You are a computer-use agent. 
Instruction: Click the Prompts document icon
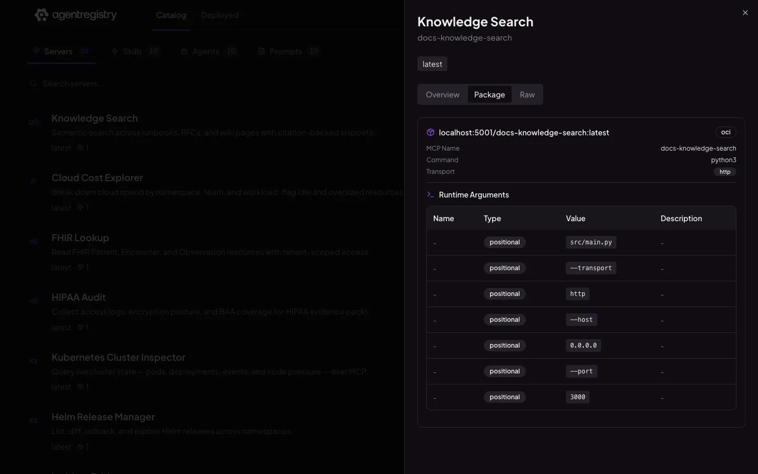262,51
